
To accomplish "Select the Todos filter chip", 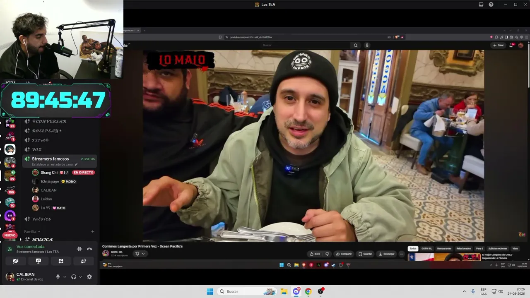I will [413, 248].
